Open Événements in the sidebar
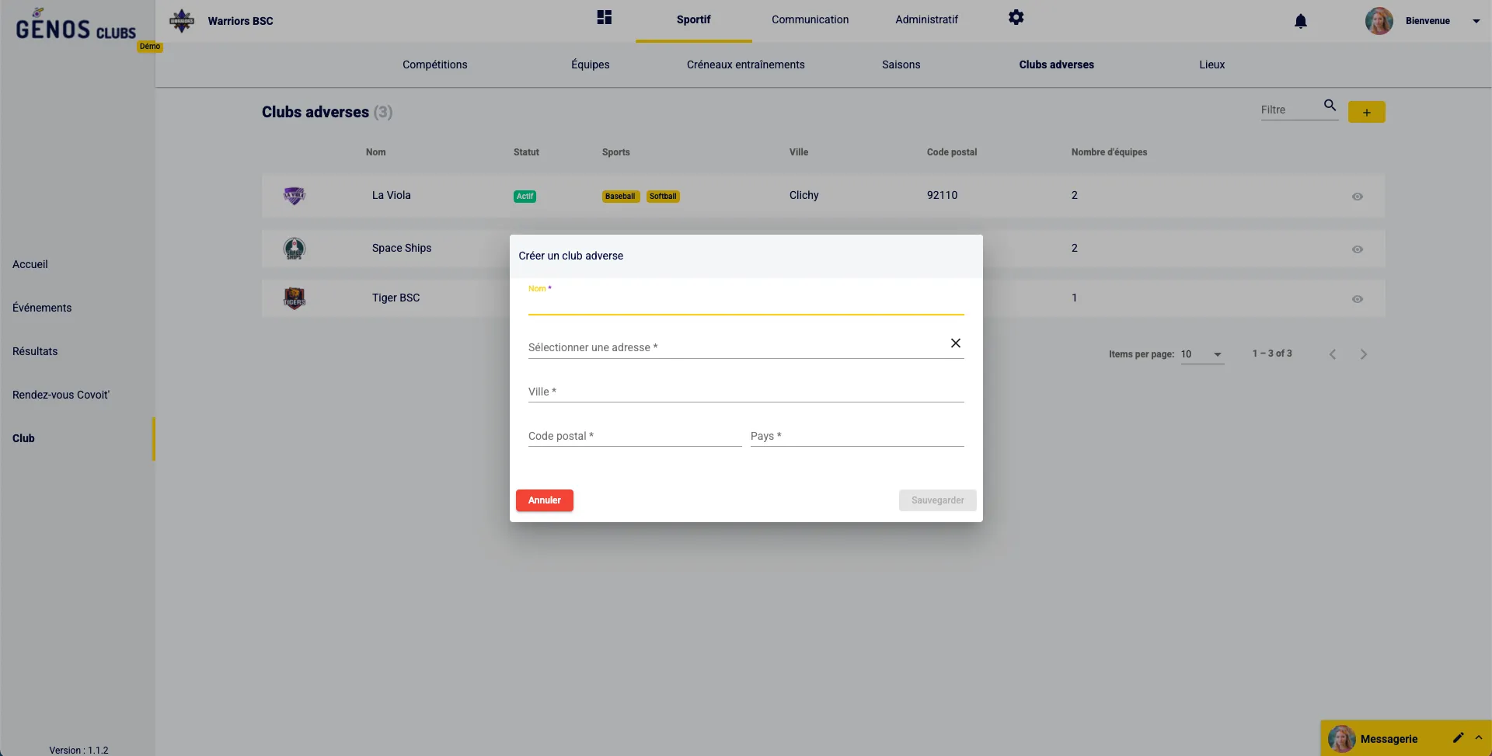Screen dimensions: 1492x756 [x=42, y=308]
